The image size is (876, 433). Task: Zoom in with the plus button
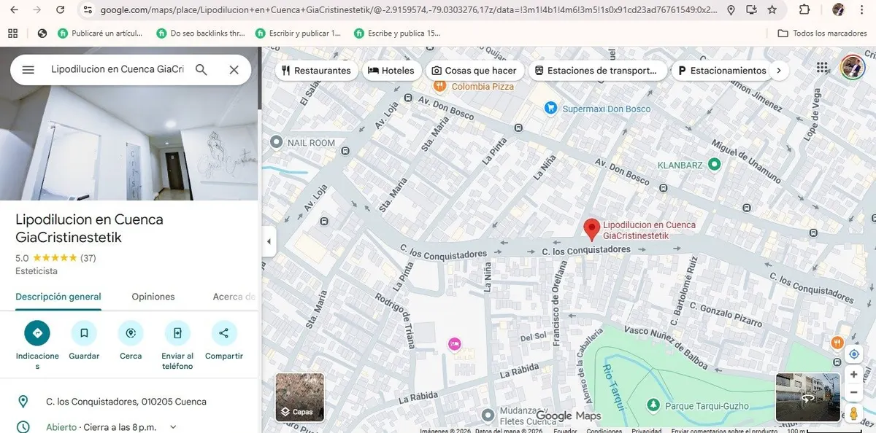[853, 375]
